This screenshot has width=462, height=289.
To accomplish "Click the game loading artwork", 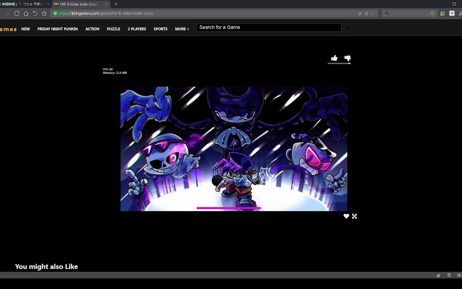I will tap(234, 149).
